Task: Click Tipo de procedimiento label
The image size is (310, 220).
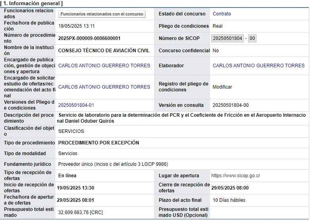Action: click(x=29, y=143)
